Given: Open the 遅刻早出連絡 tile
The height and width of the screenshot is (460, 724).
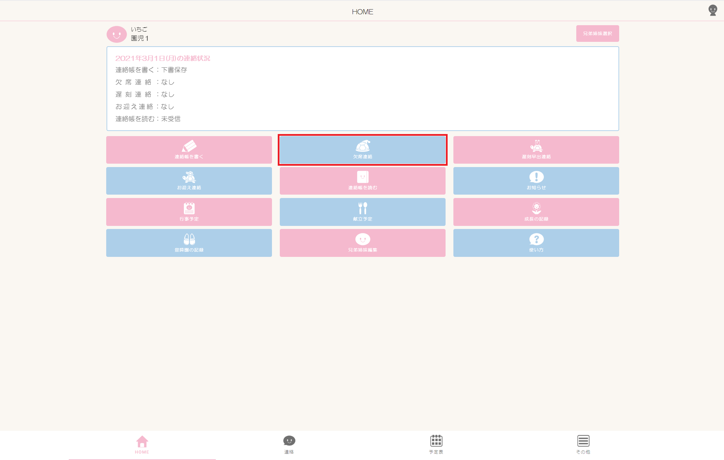Looking at the screenshot, I should point(536,150).
